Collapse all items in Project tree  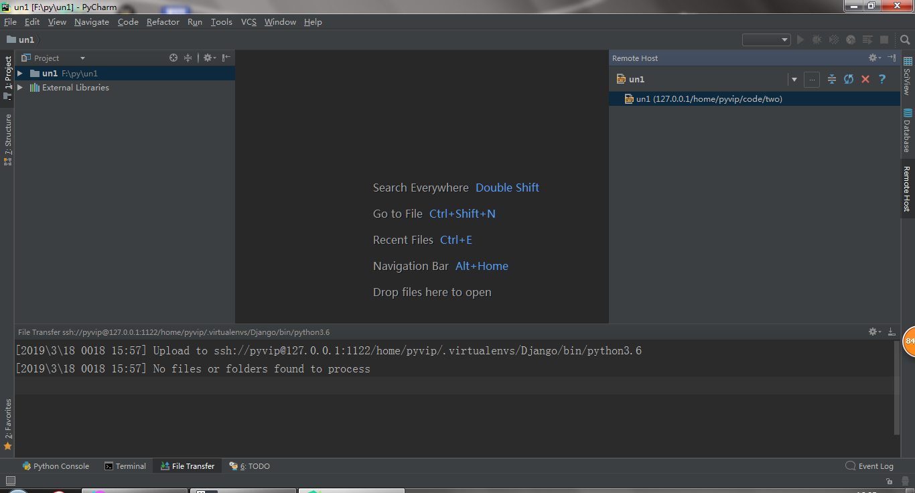188,58
